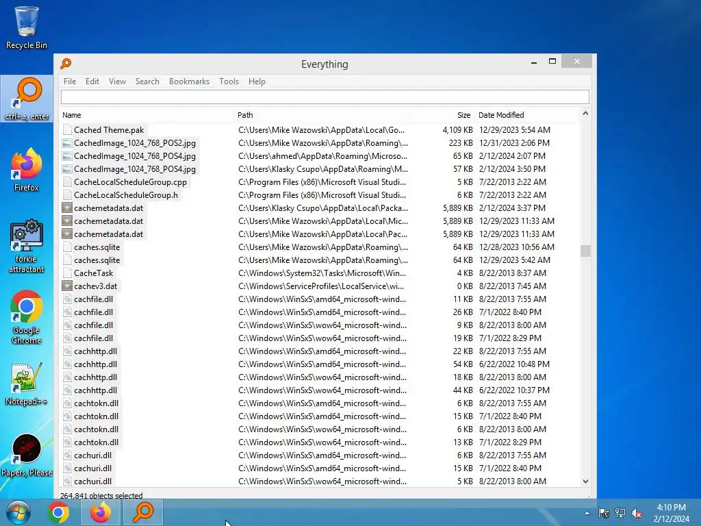Viewport: 701px width, 526px height.
Task: Click the Everything magnifier icon in title bar
Action: pos(66,64)
